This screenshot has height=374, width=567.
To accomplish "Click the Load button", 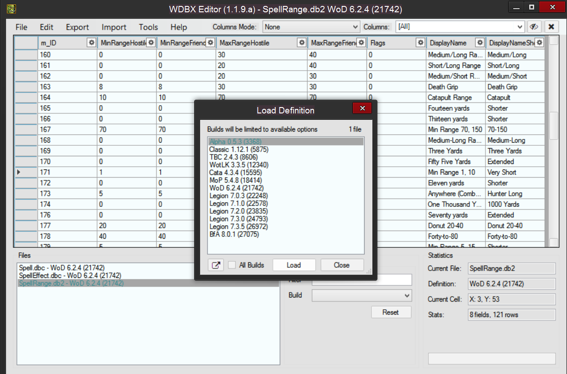I will [294, 265].
